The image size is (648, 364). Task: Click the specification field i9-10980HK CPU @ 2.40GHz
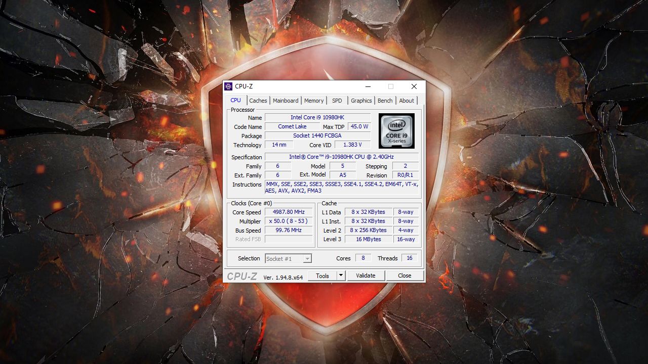coord(341,157)
